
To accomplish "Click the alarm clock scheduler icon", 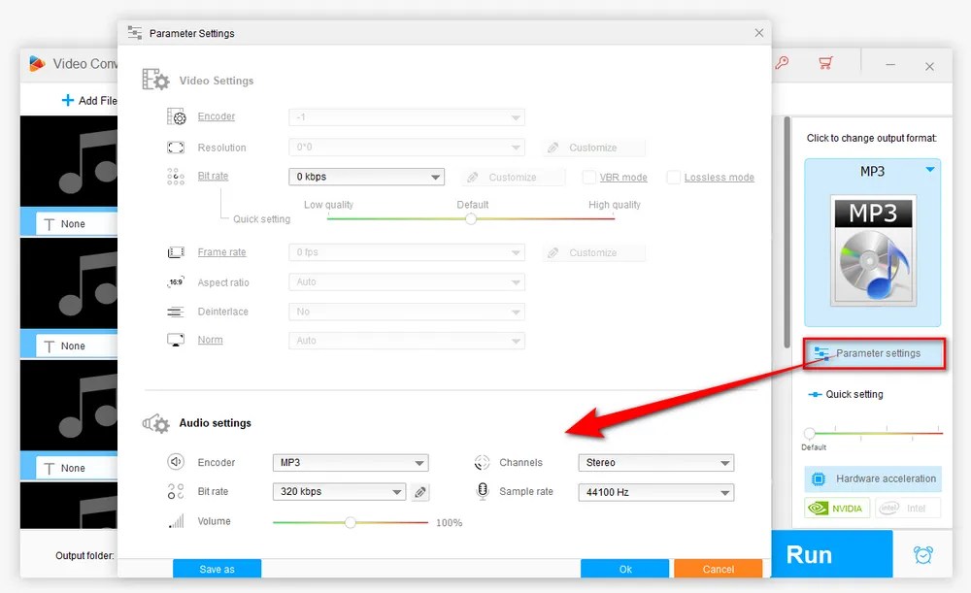I will 922,554.
